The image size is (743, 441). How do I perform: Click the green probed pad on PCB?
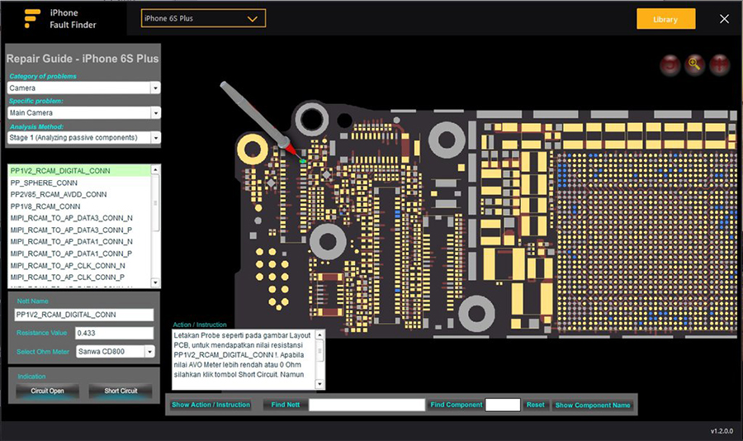(x=303, y=162)
